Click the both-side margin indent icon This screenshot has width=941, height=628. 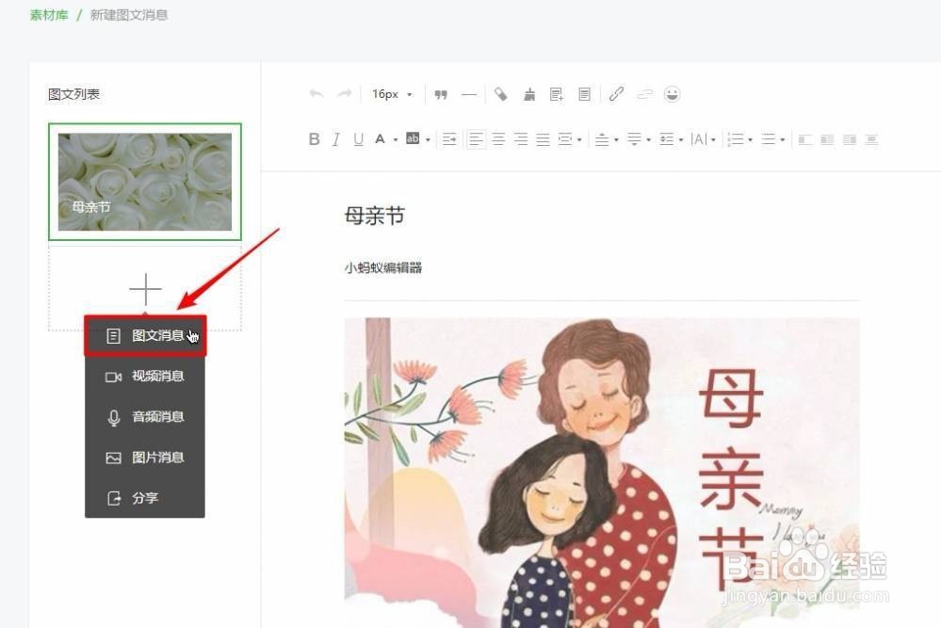coord(565,139)
